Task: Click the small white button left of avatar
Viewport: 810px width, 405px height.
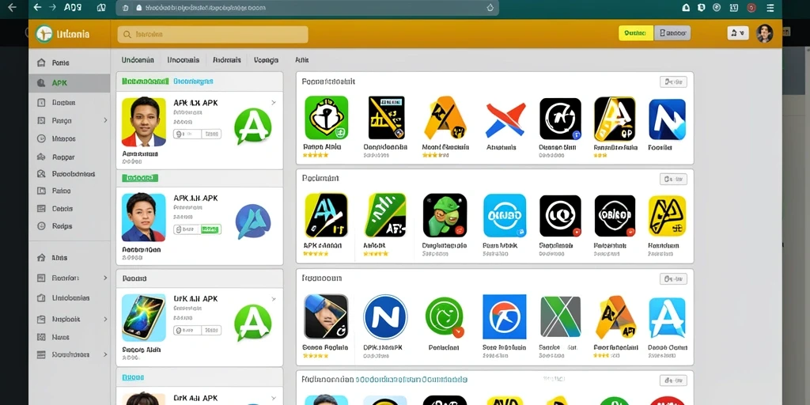Action: [x=738, y=33]
